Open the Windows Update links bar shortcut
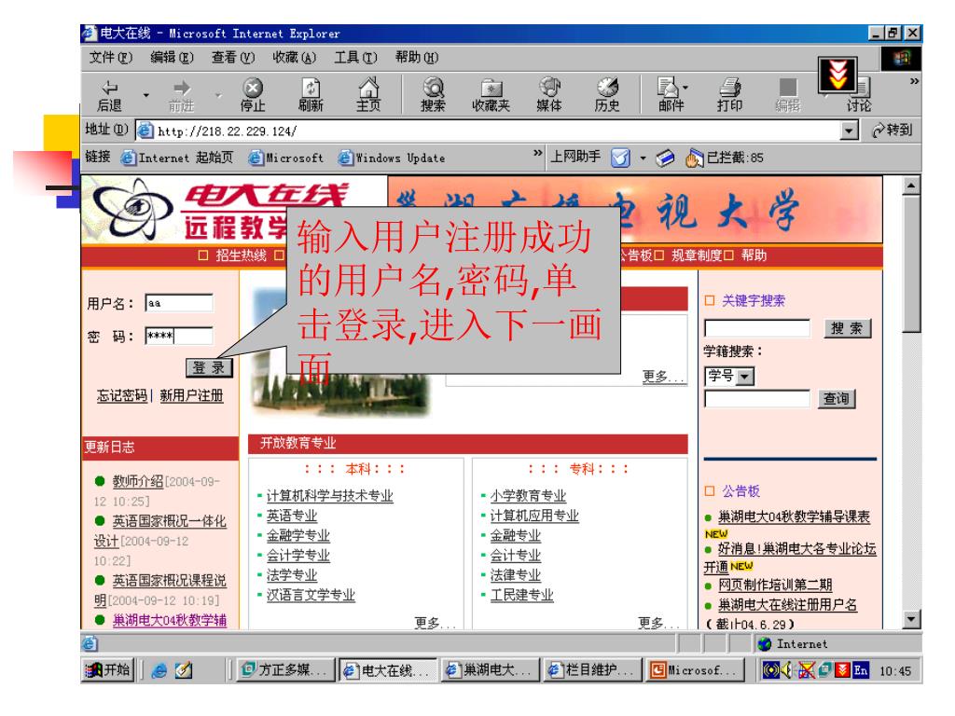The height and width of the screenshot is (716, 955). [x=392, y=158]
